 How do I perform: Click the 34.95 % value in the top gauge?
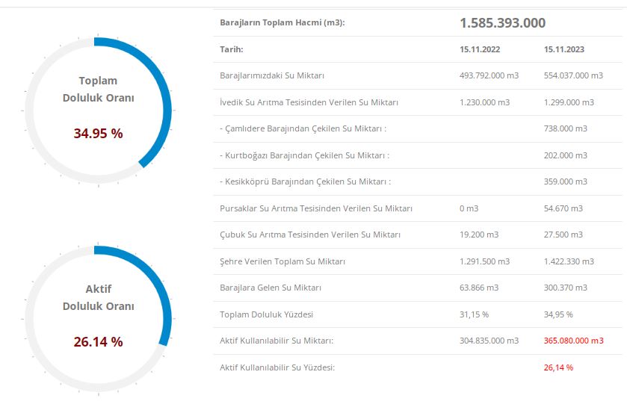(98, 134)
